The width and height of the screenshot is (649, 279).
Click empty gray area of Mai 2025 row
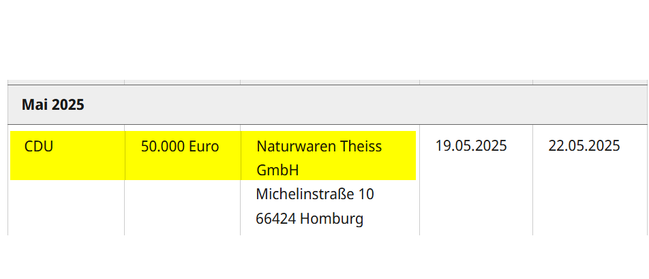tap(364, 105)
